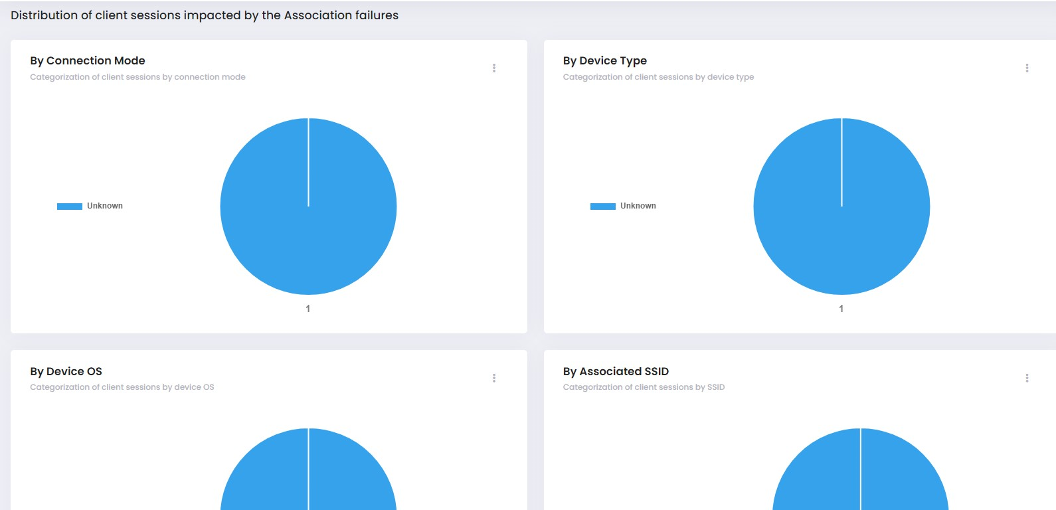Click the "By Device OS" card title
Screen dimensions: 1056x510
[66, 371]
